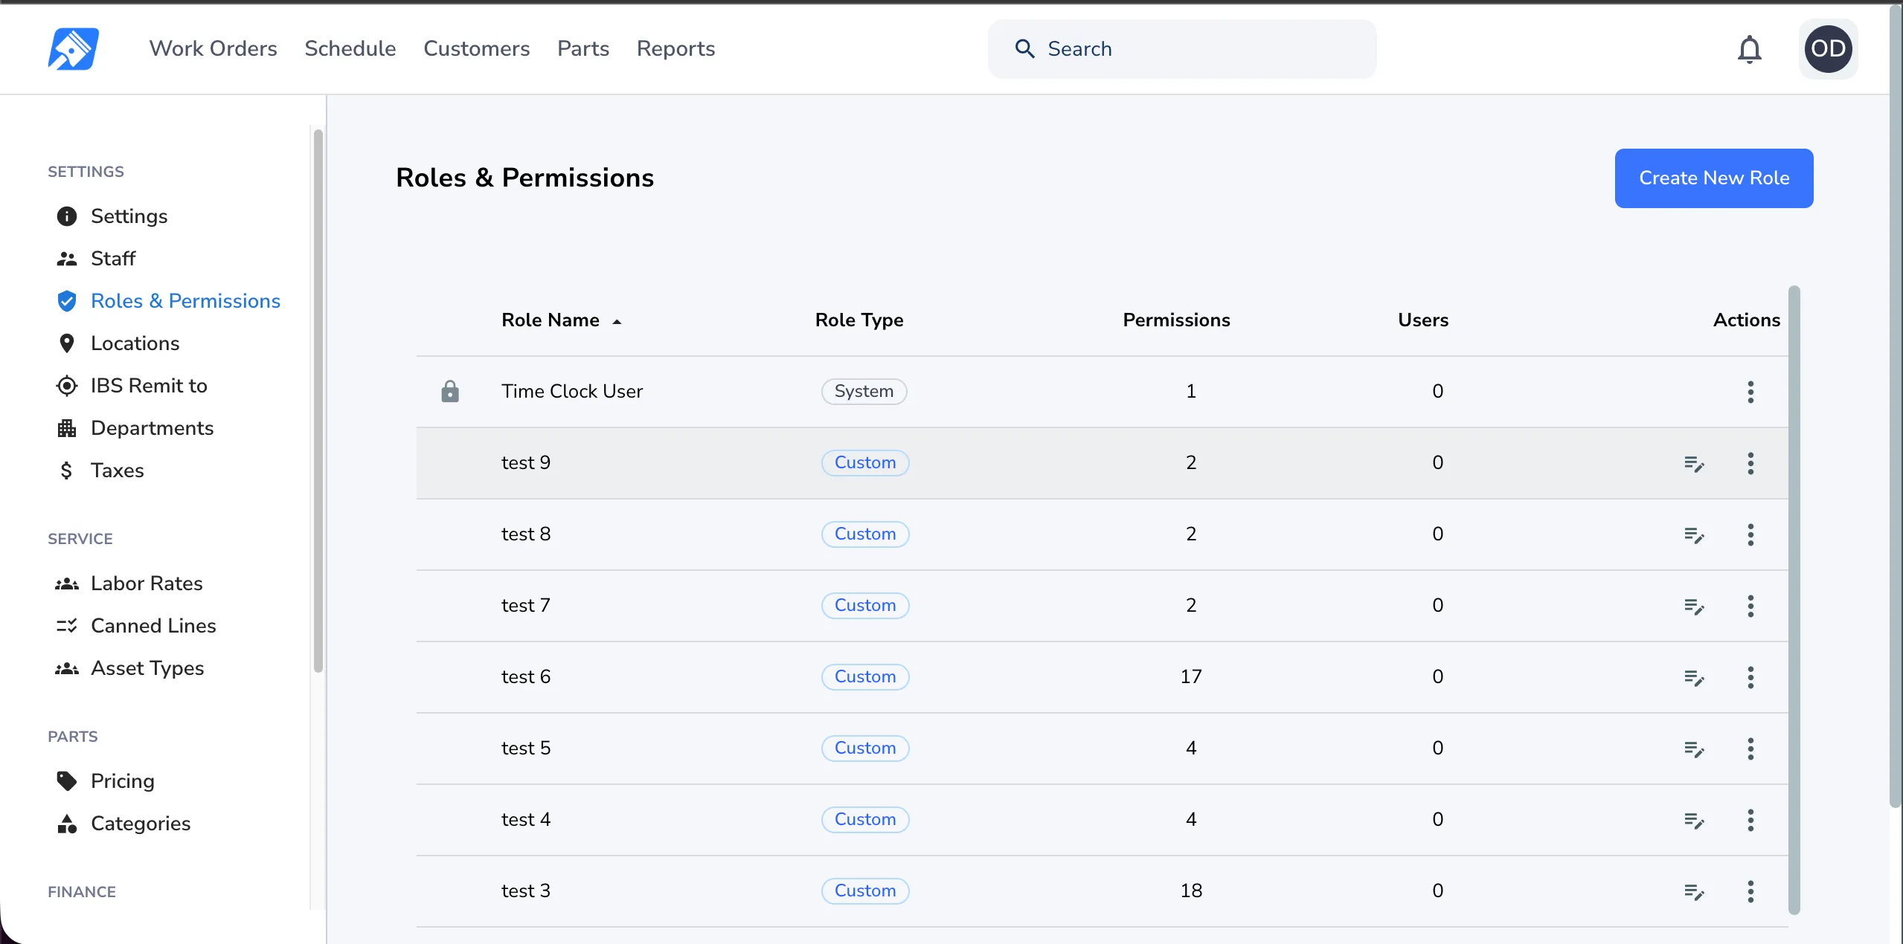The image size is (1903, 944).
Task: Open the notifications bell
Action: 1749,50
